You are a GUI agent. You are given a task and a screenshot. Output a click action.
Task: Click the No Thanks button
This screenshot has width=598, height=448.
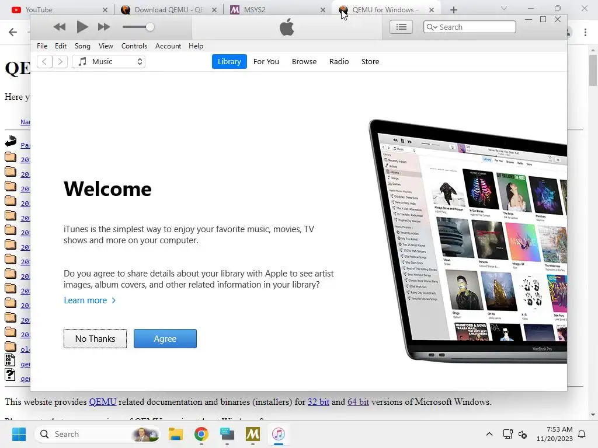click(95, 339)
